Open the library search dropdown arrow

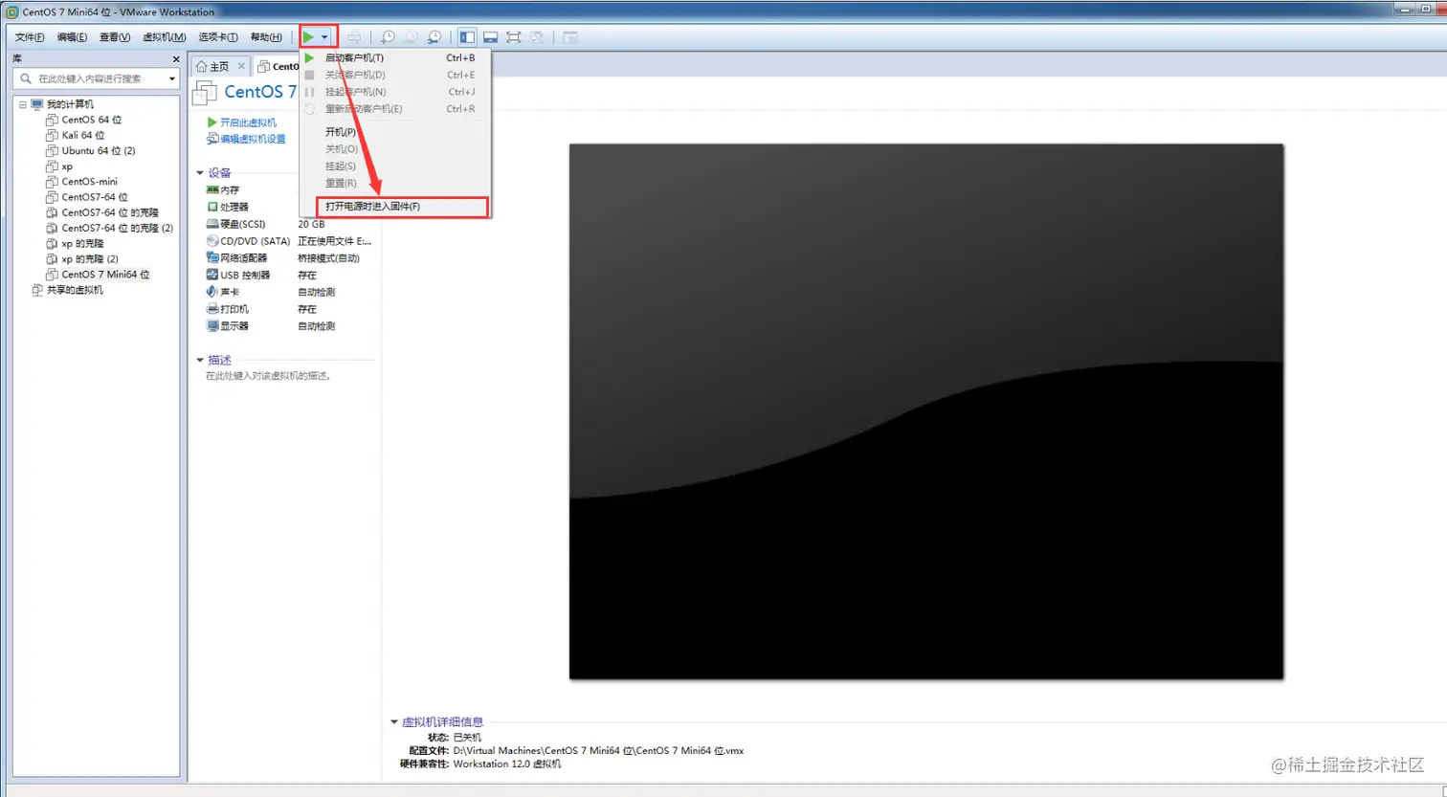172,78
